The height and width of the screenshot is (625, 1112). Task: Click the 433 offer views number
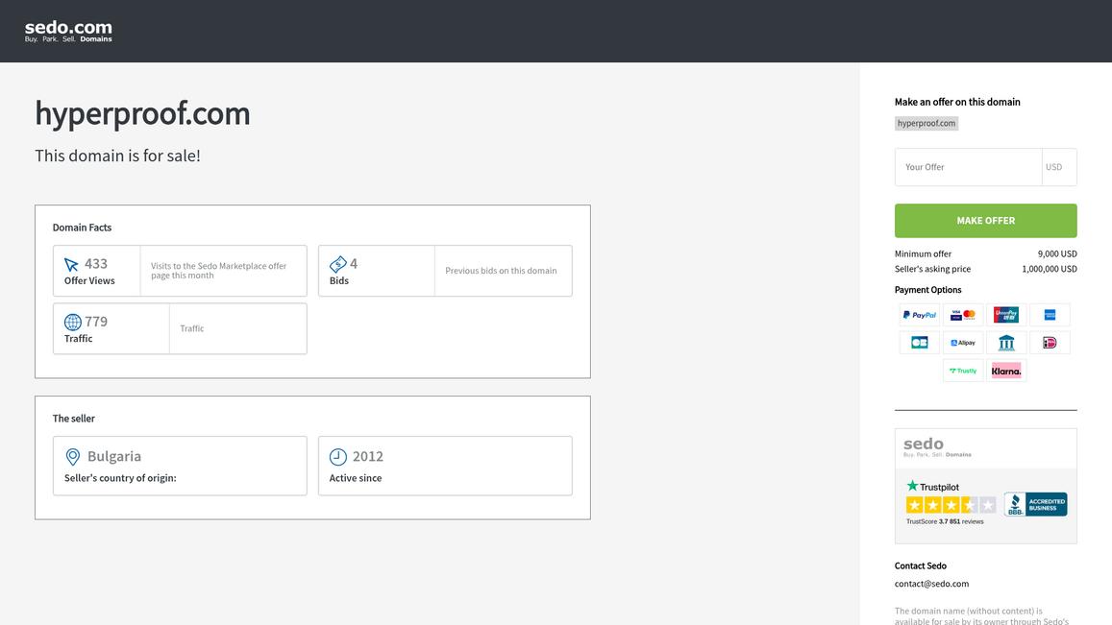click(96, 264)
